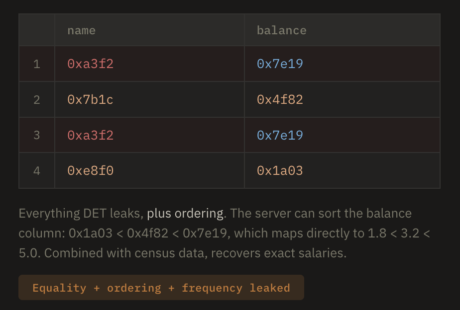This screenshot has width=460, height=310.
Task: Click the blue 0x7e19 balance in row 3
Action: [x=280, y=135]
